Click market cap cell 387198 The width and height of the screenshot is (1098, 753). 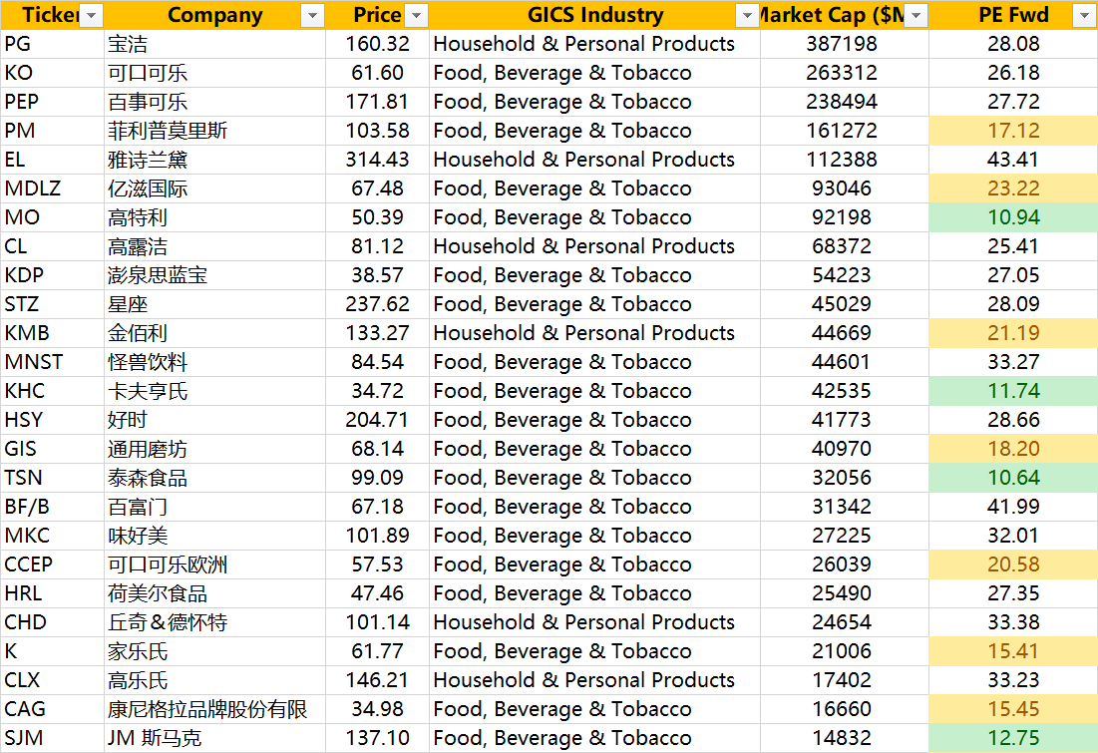click(845, 44)
